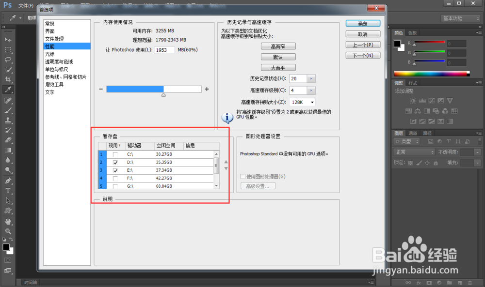Viewport: 485px width, 287px height.
Task: Click the color spectrum ramp
Action: point(432,74)
